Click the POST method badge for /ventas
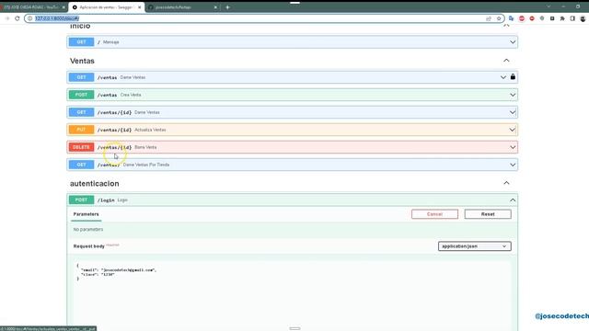The width and height of the screenshot is (589, 331). (x=81, y=95)
